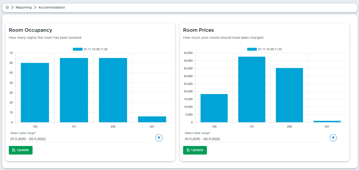Update the Room Occupancy chart
Image resolution: width=359 pixels, height=170 pixels.
click(21, 150)
